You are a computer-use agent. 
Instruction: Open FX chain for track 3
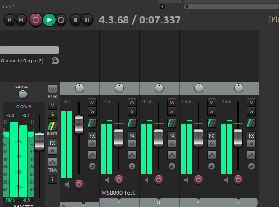tap(172, 135)
